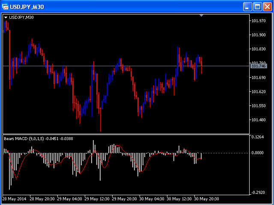Click the 30 May 20:30 time axis label
274x205 pixels.
(x=206, y=199)
